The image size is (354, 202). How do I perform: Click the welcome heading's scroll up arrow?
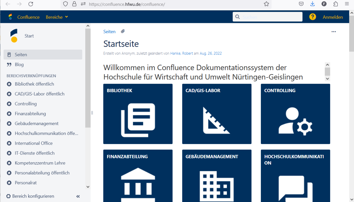[327, 65]
